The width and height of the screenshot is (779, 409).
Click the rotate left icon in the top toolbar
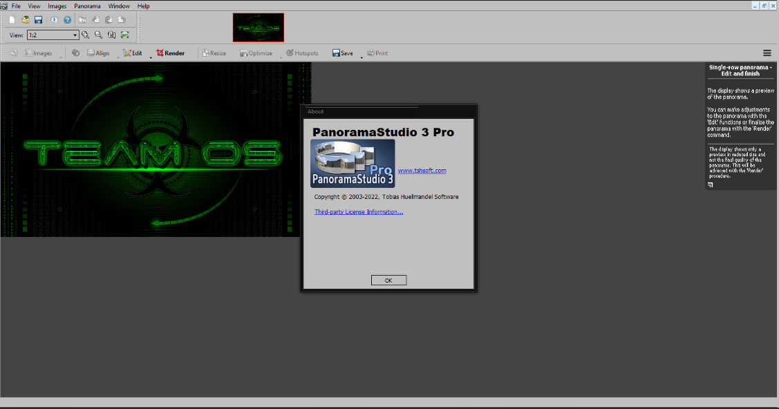click(x=96, y=20)
